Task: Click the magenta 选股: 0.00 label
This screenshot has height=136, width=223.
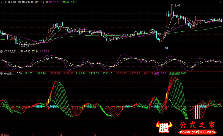Action: 160,74
